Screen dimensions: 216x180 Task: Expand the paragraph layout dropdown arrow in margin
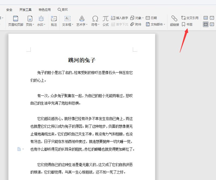coord(23,149)
